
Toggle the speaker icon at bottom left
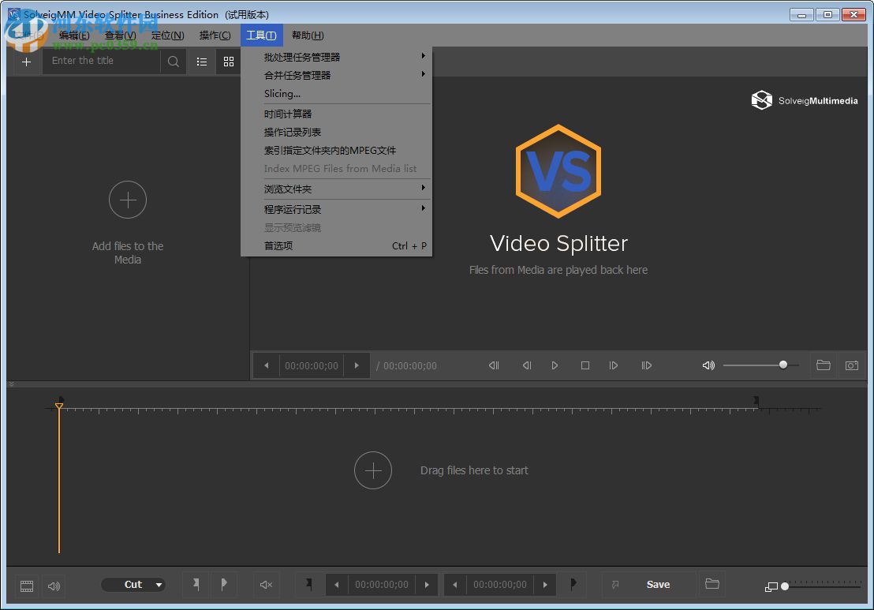(x=53, y=586)
